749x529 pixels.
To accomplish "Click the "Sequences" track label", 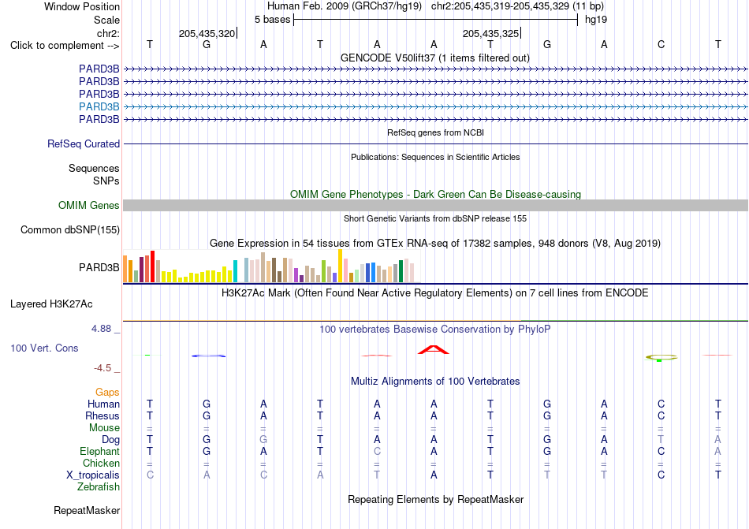I will (94, 168).
